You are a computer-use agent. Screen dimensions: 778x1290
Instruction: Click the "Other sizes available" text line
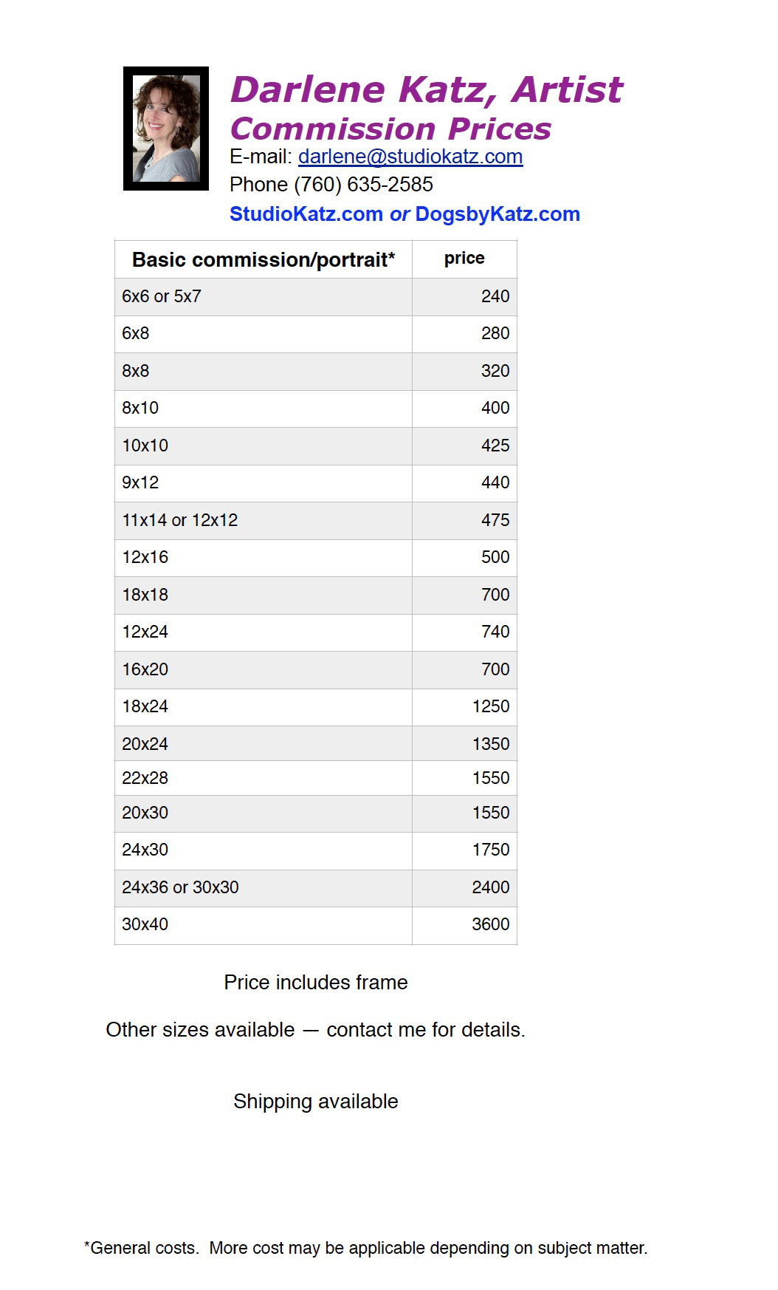pos(315,1030)
